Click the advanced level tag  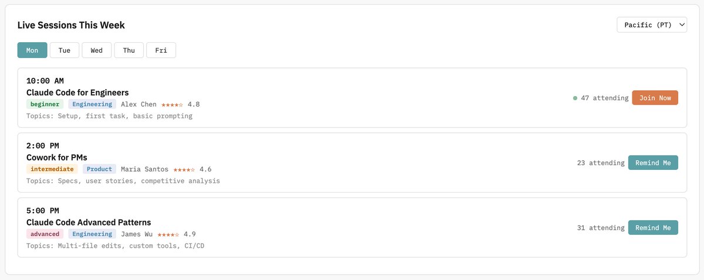45,234
